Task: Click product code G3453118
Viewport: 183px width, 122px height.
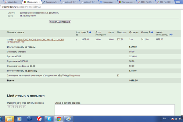Action: (x=12, y=40)
